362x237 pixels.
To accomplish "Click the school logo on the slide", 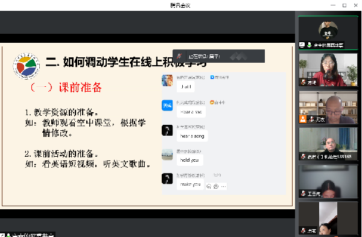I will (x=27, y=66).
